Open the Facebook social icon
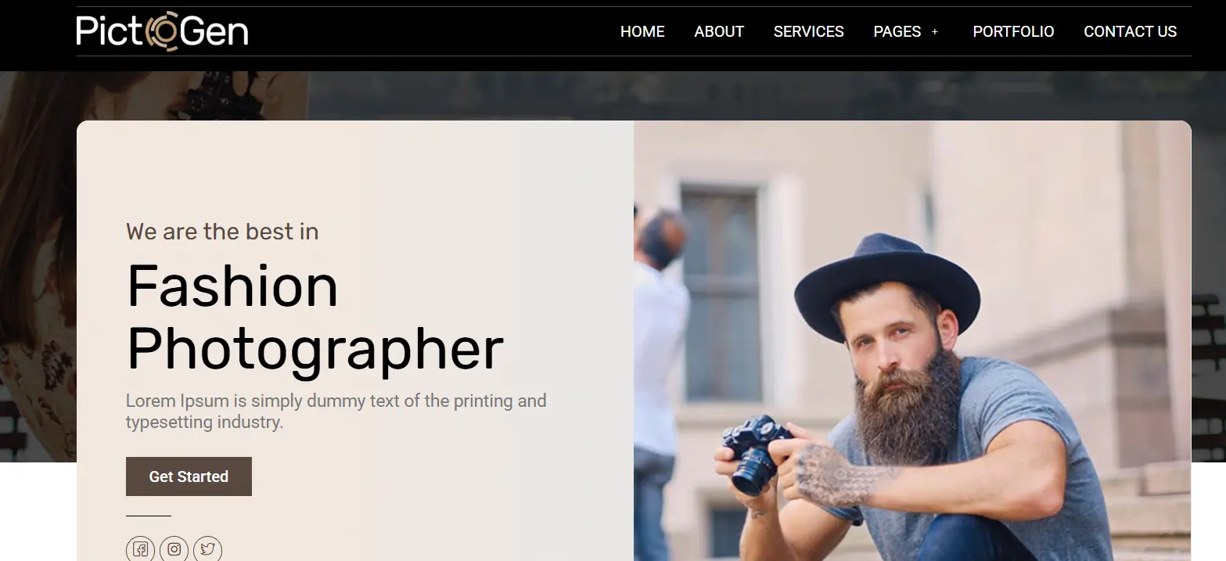1226x561 pixels. click(140, 549)
